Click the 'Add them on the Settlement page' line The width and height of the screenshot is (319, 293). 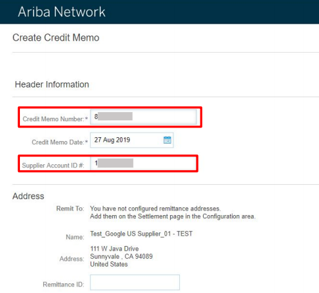[173, 216]
